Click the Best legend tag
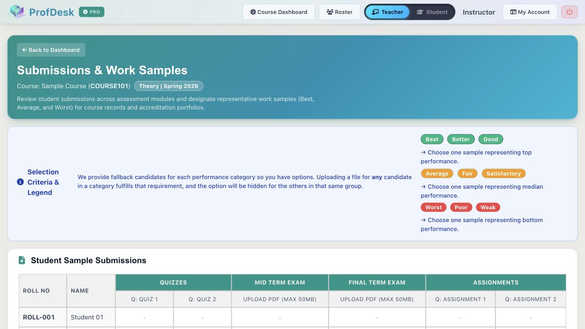The image size is (585, 329). click(432, 139)
